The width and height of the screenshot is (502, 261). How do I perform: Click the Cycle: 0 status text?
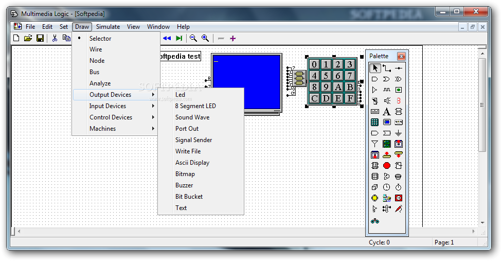(379, 242)
